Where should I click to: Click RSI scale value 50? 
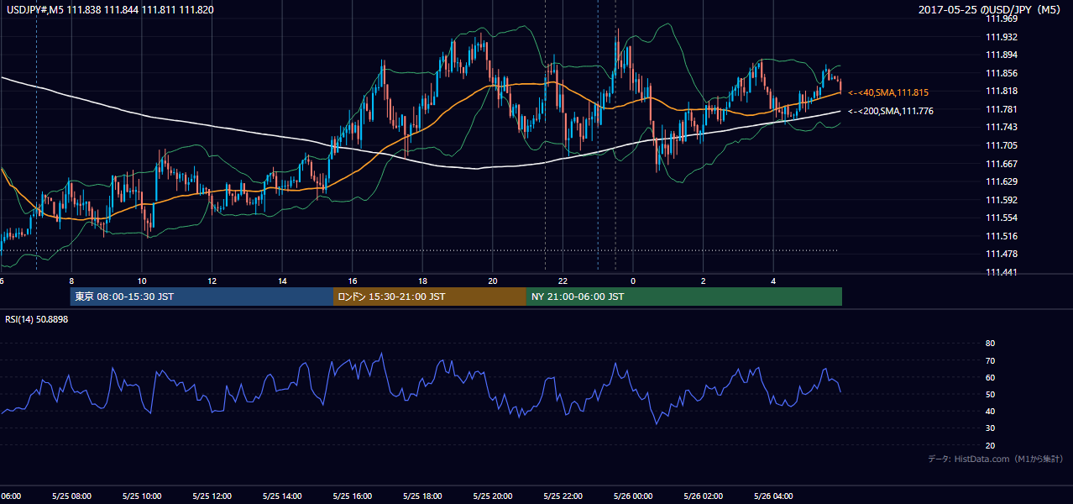tap(990, 394)
